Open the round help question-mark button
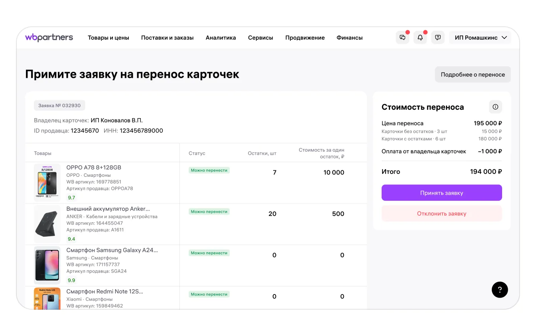The width and height of the screenshot is (536, 336). coord(500,290)
